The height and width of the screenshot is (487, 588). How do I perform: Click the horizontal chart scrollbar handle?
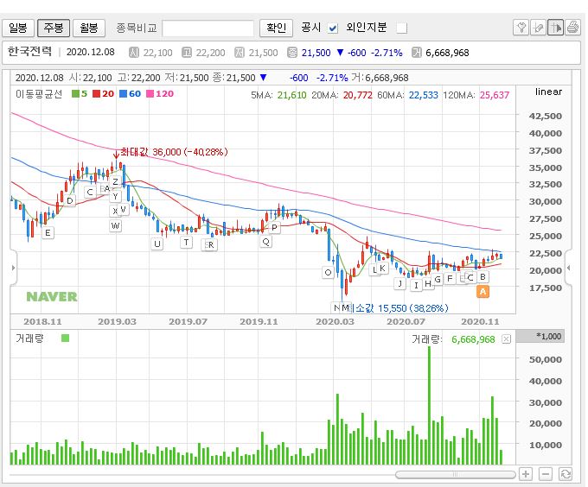point(455,475)
